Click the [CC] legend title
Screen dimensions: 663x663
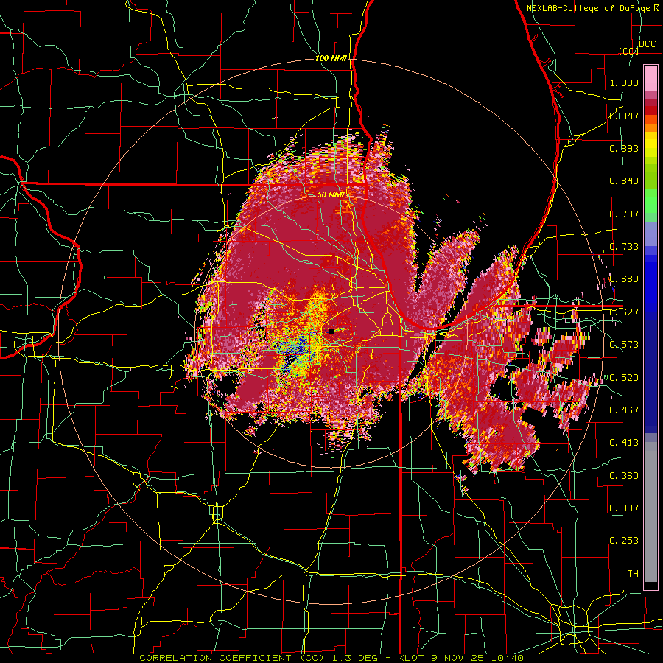[628, 51]
